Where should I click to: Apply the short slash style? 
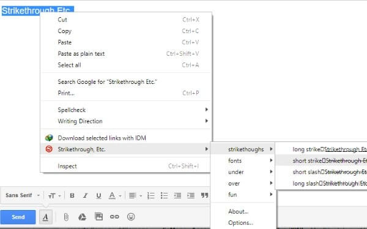(321, 172)
